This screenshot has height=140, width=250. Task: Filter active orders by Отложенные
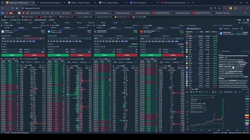tap(235, 29)
